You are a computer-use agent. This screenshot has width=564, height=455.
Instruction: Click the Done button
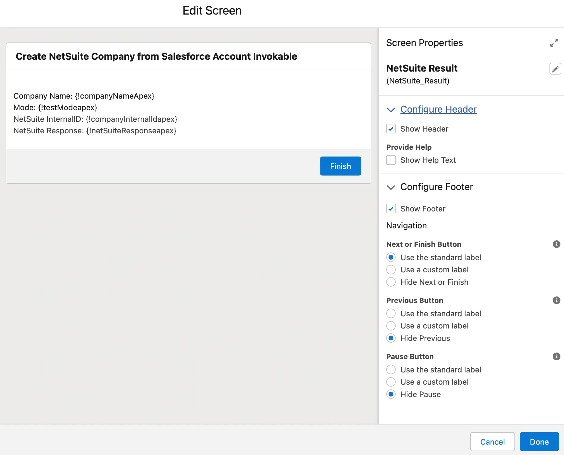click(539, 442)
